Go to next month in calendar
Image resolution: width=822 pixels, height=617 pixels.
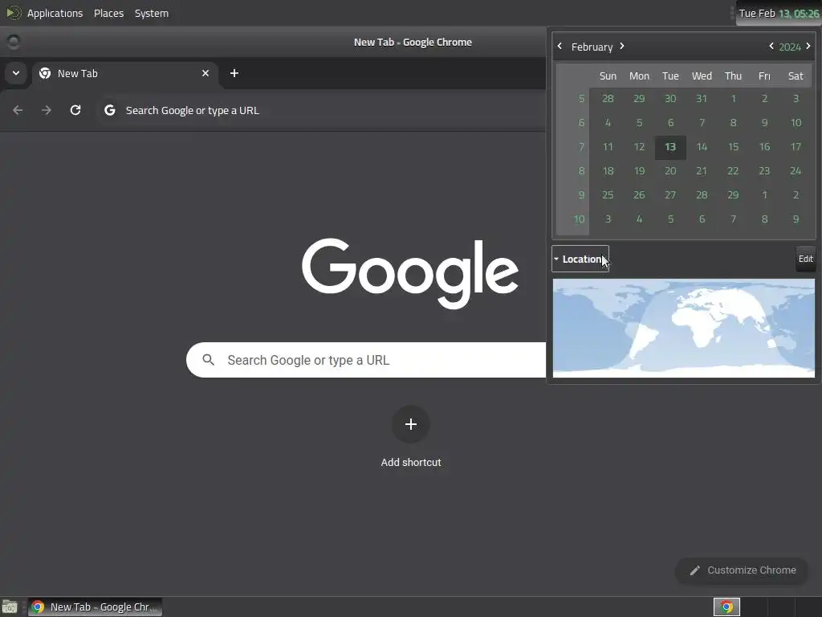[622, 46]
